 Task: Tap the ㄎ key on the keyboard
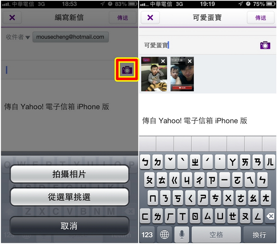[178, 198]
